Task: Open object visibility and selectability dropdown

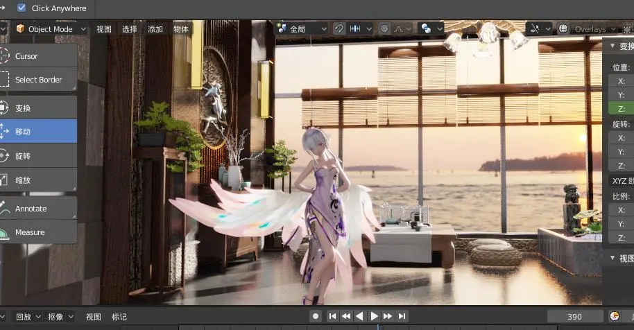Action: click(539, 28)
